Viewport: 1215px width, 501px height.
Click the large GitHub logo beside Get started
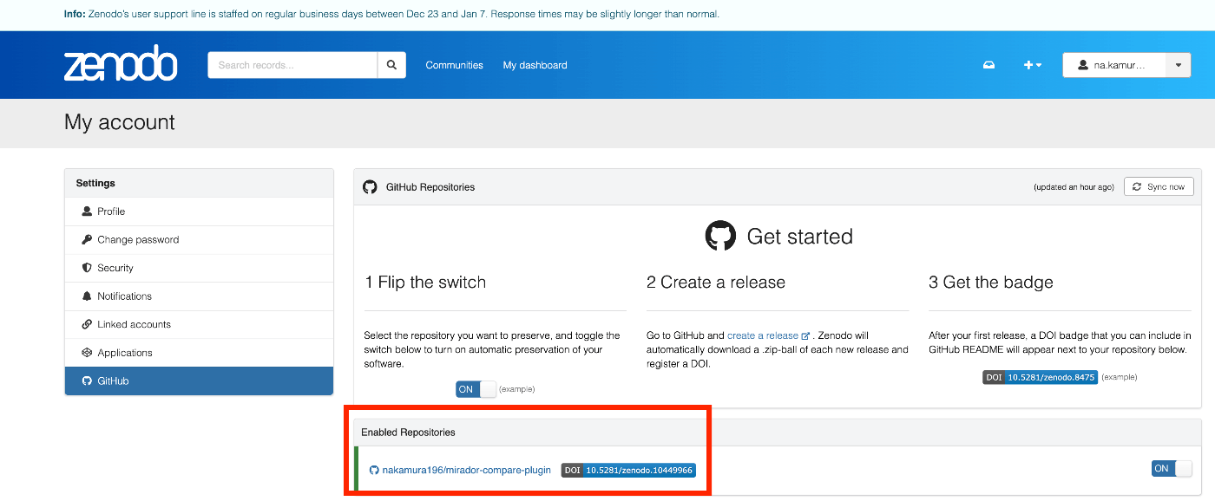tap(720, 236)
